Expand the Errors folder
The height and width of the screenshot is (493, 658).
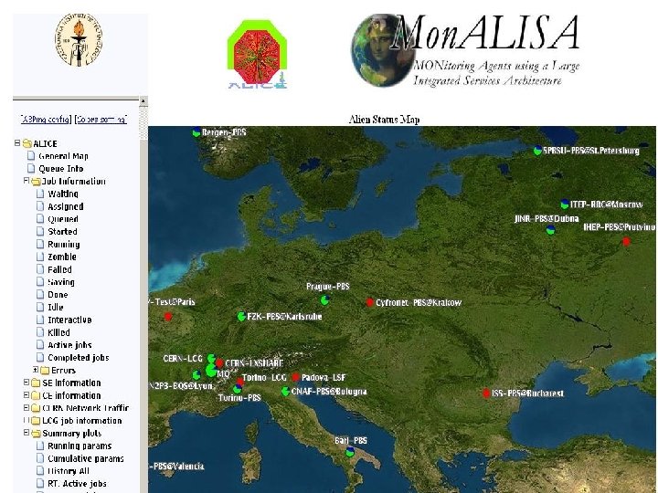tap(36, 370)
